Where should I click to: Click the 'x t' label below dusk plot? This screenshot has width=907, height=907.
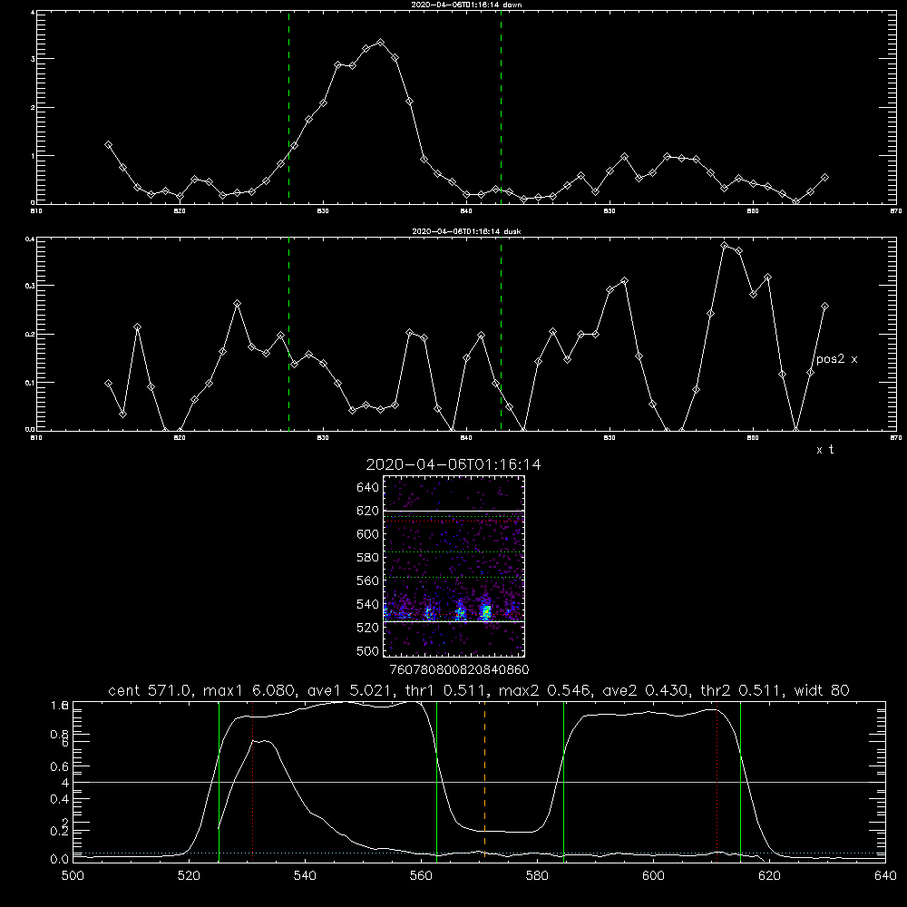point(825,450)
